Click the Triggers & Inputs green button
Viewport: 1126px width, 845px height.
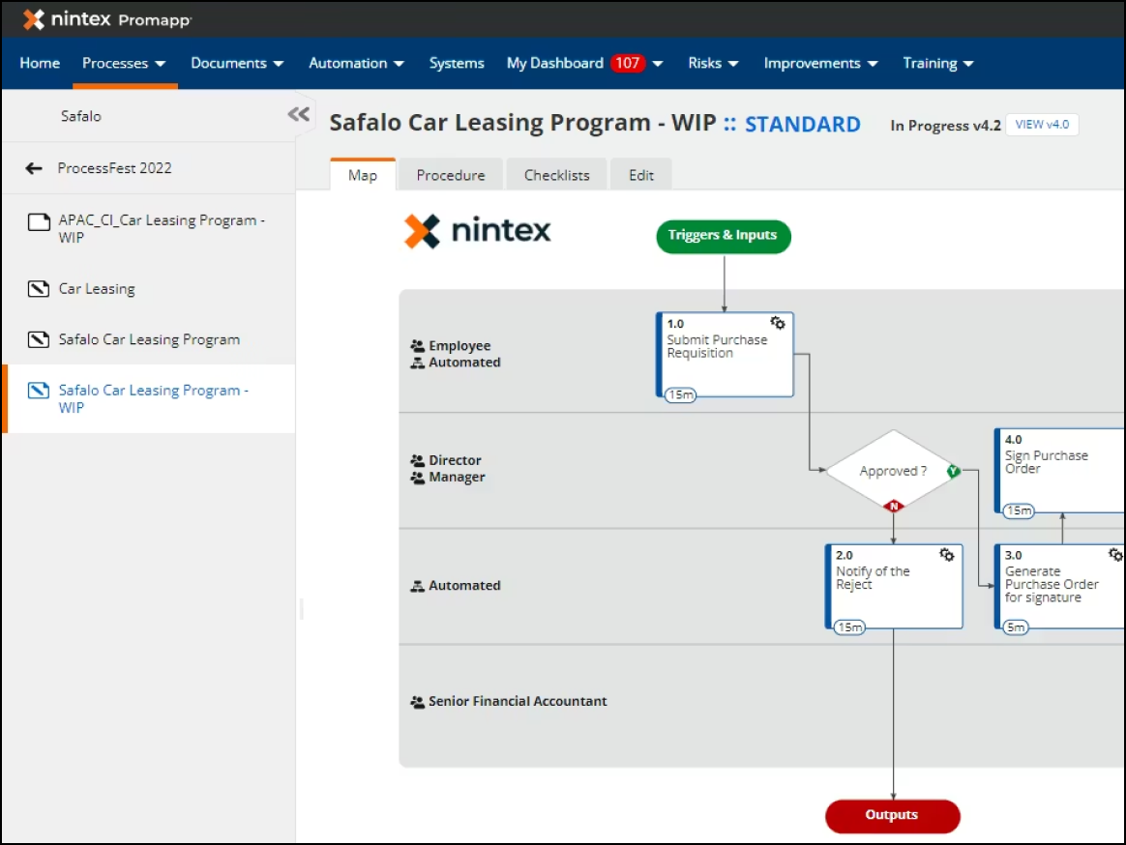tap(724, 236)
